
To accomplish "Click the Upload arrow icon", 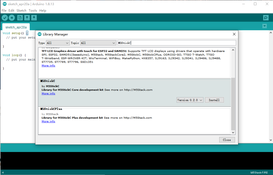I will (12, 18).
